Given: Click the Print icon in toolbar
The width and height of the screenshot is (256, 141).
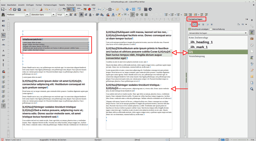Looking at the screenshot, I should (x=15, y=10).
